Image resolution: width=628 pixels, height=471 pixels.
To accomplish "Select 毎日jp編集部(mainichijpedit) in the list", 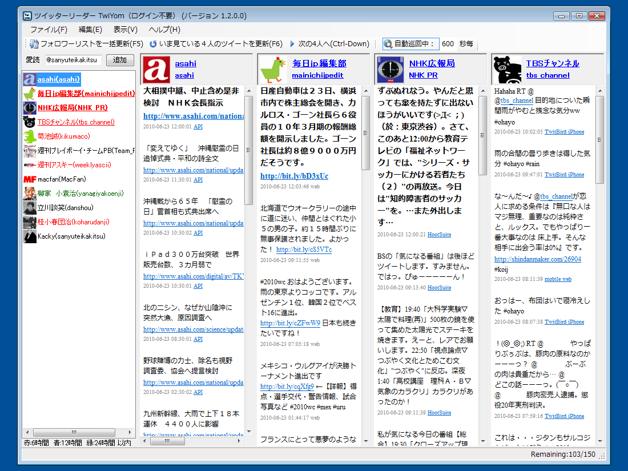I will (x=86, y=93).
